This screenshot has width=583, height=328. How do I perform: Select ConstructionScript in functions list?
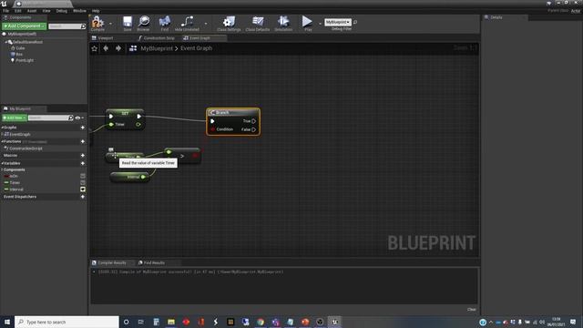26,149
